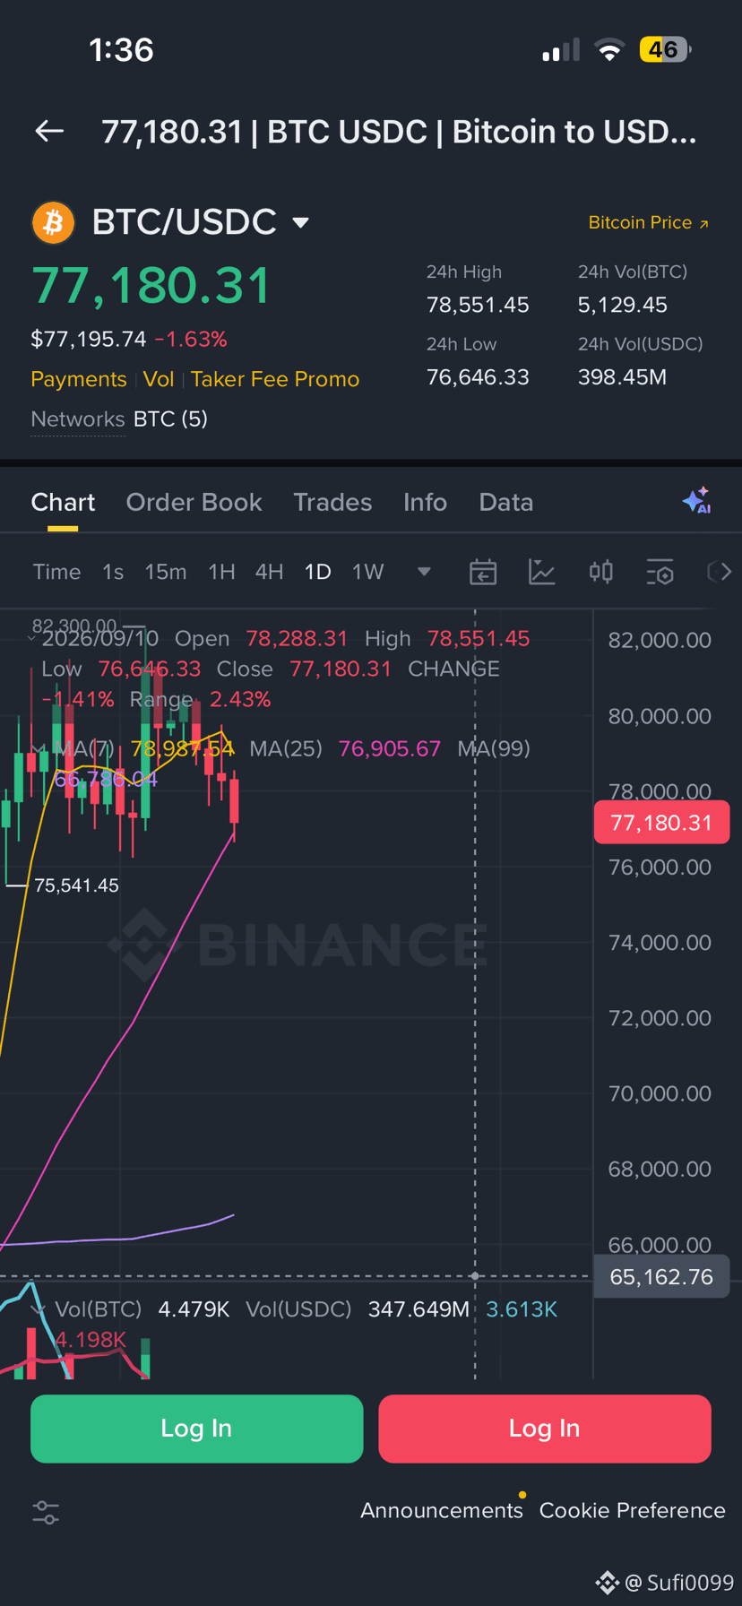Open the AI assistant sparkle icon
The height and width of the screenshot is (1606, 742).
pos(696,500)
